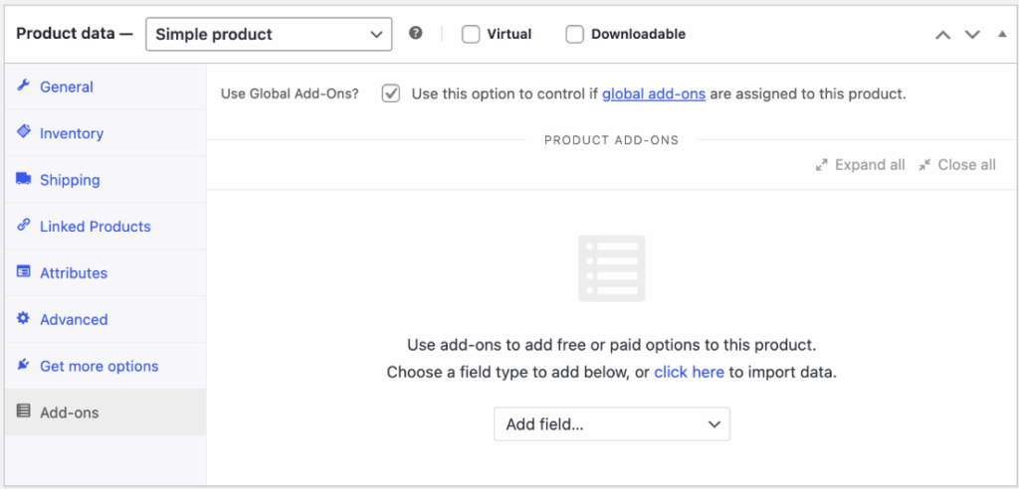Enable the Virtual checkbox
This screenshot has width=1019, height=489.
pyautogui.click(x=471, y=35)
